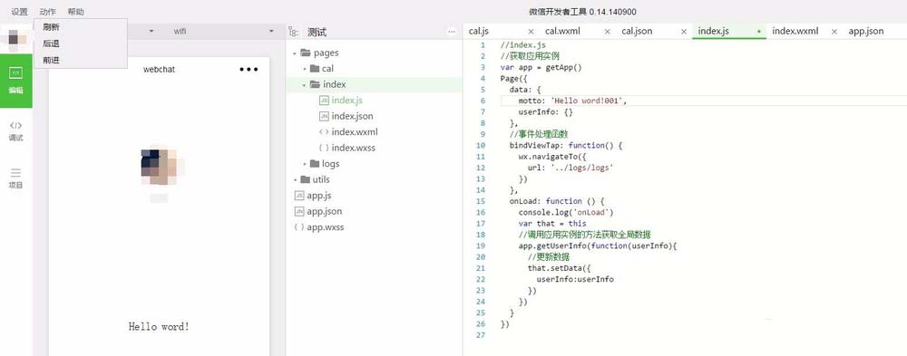Expand the utils folder
Screen dimensions: 907x356
[x=295, y=179]
